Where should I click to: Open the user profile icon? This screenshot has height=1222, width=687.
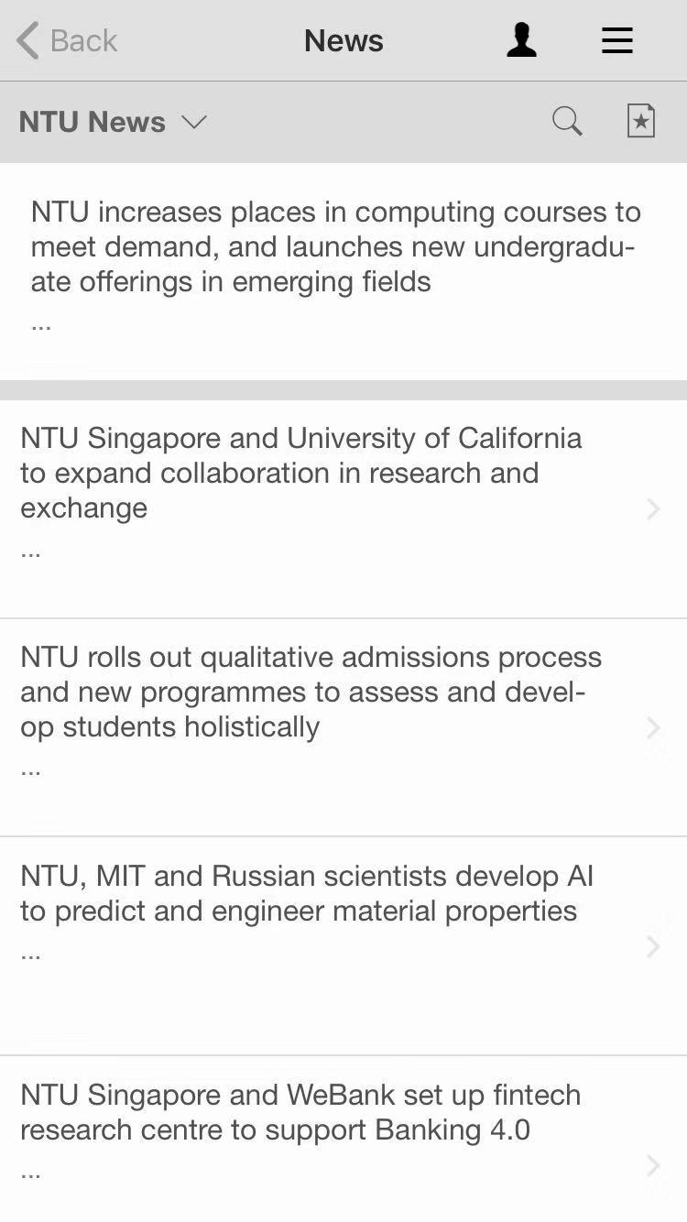click(521, 41)
